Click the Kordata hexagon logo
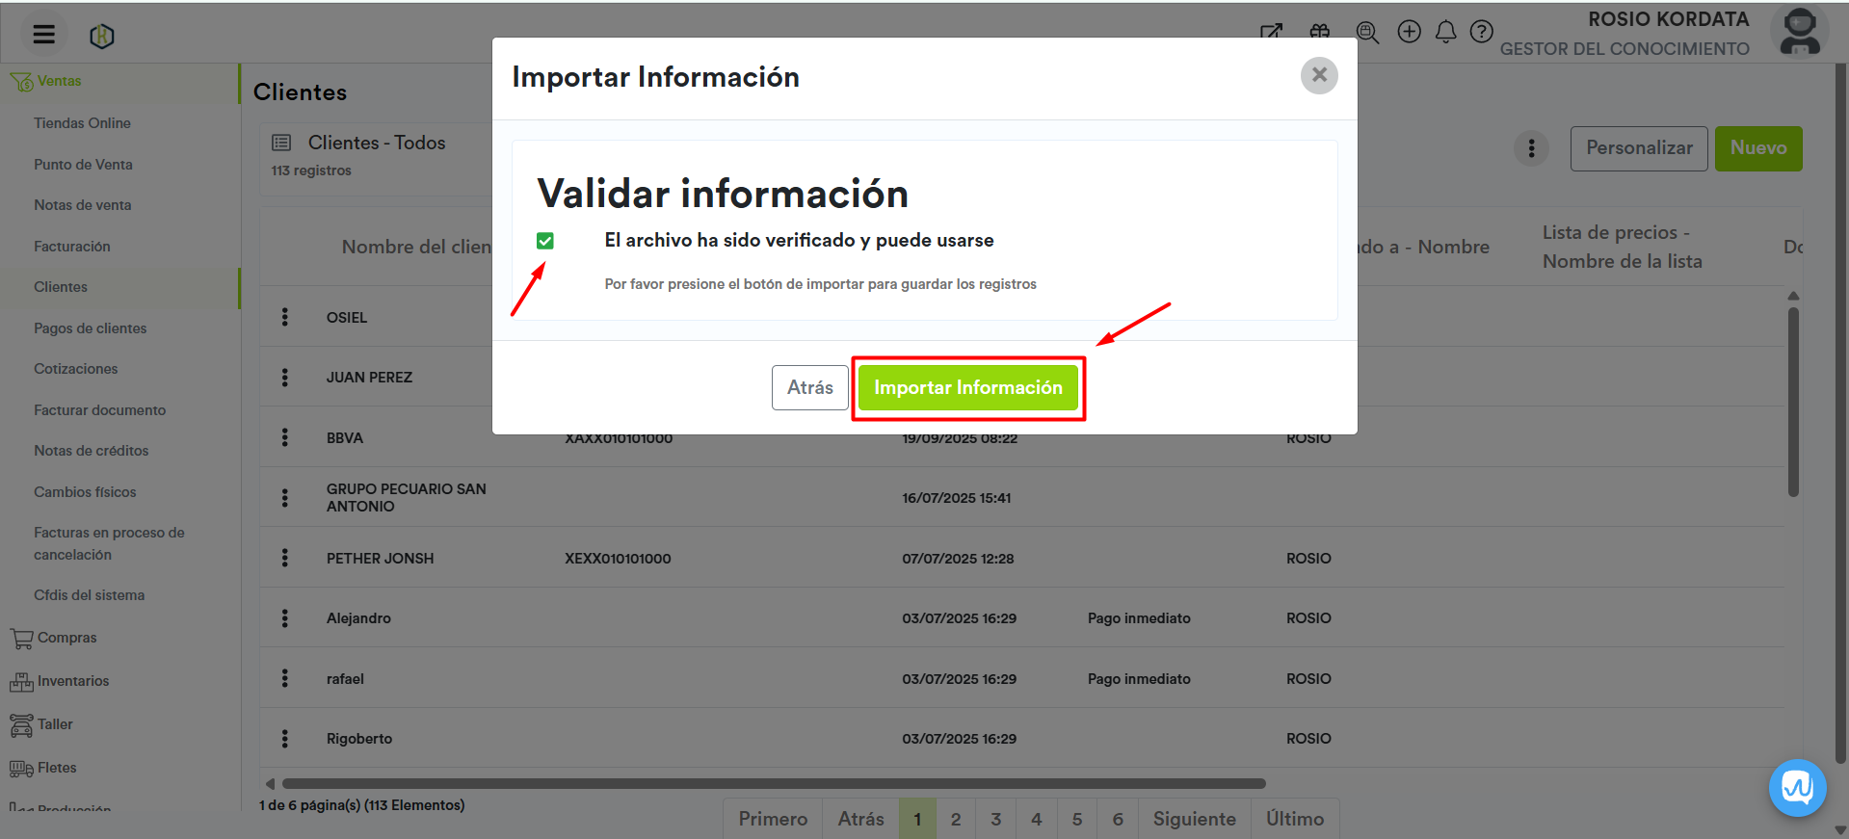Viewport: 1849px width, 839px height. pos(101,36)
